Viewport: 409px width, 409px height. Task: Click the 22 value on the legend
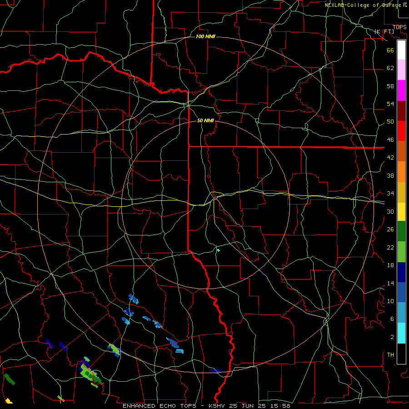[x=390, y=247]
